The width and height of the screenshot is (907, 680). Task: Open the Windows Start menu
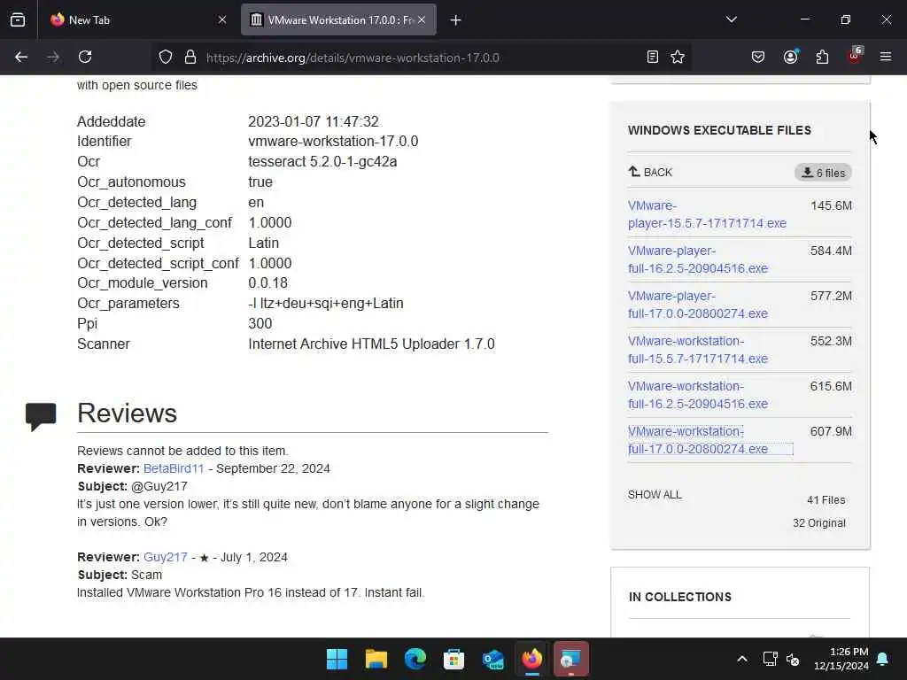coord(337,659)
